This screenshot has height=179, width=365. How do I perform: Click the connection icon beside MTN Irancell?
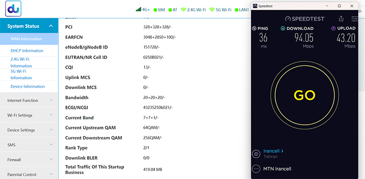click(x=256, y=169)
